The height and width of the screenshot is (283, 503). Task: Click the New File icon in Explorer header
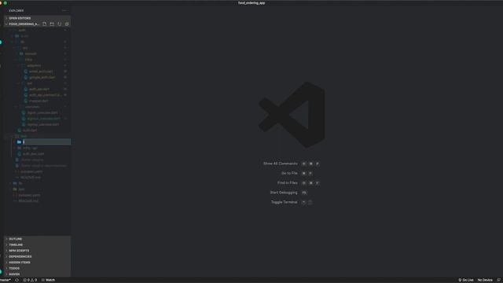45,24
